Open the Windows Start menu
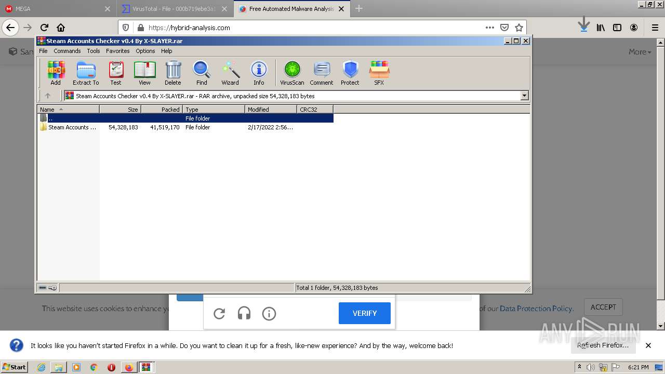The width and height of the screenshot is (665, 374). pyautogui.click(x=15, y=367)
